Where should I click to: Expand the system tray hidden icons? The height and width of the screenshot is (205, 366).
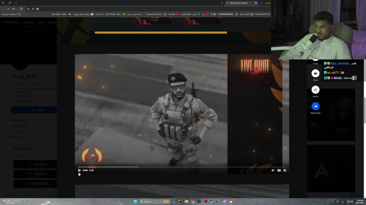click(x=333, y=202)
